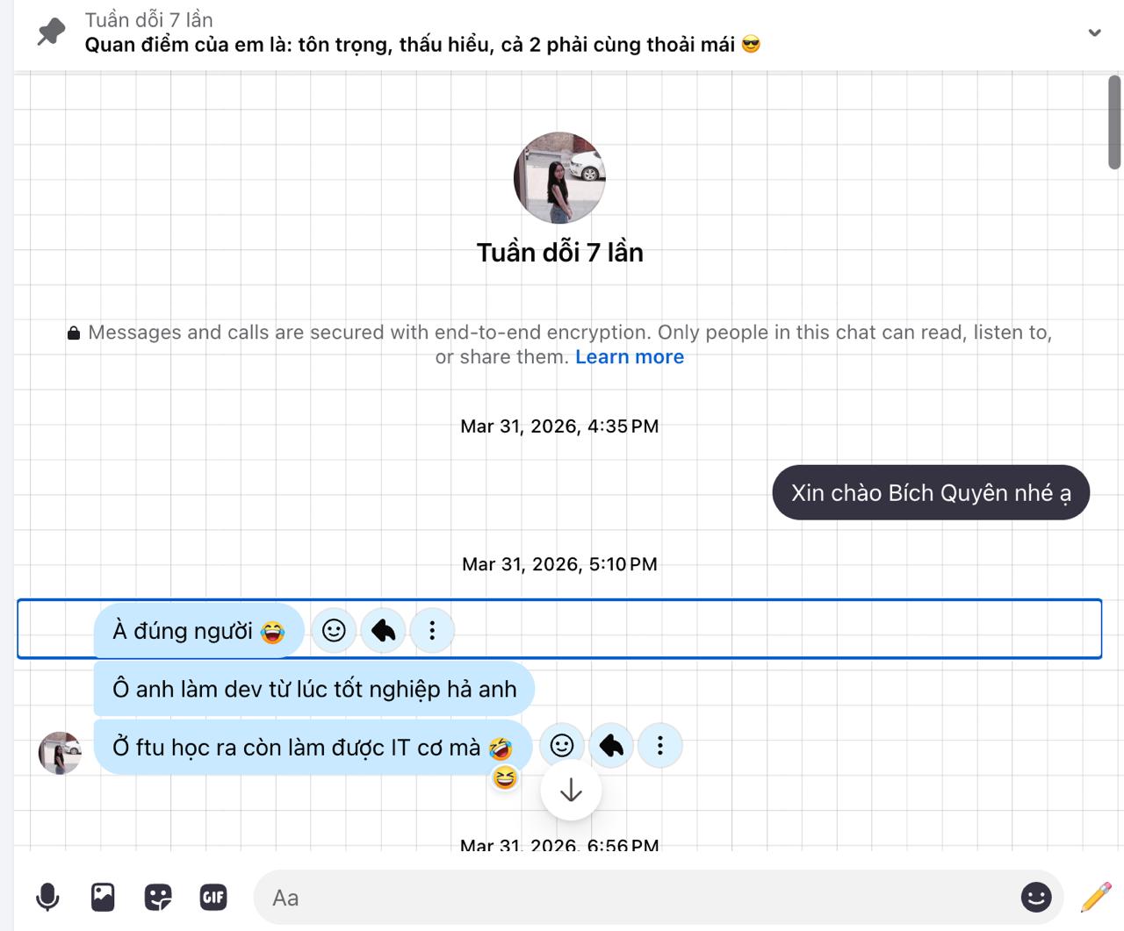Open more options for "À đúng người"
The width and height of the screenshot is (1124, 931).
pyautogui.click(x=432, y=630)
